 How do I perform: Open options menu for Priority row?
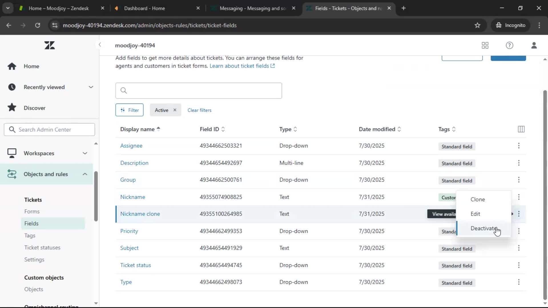click(519, 231)
